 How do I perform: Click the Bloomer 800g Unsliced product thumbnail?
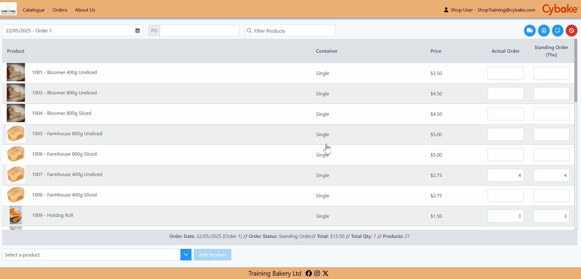tap(16, 93)
